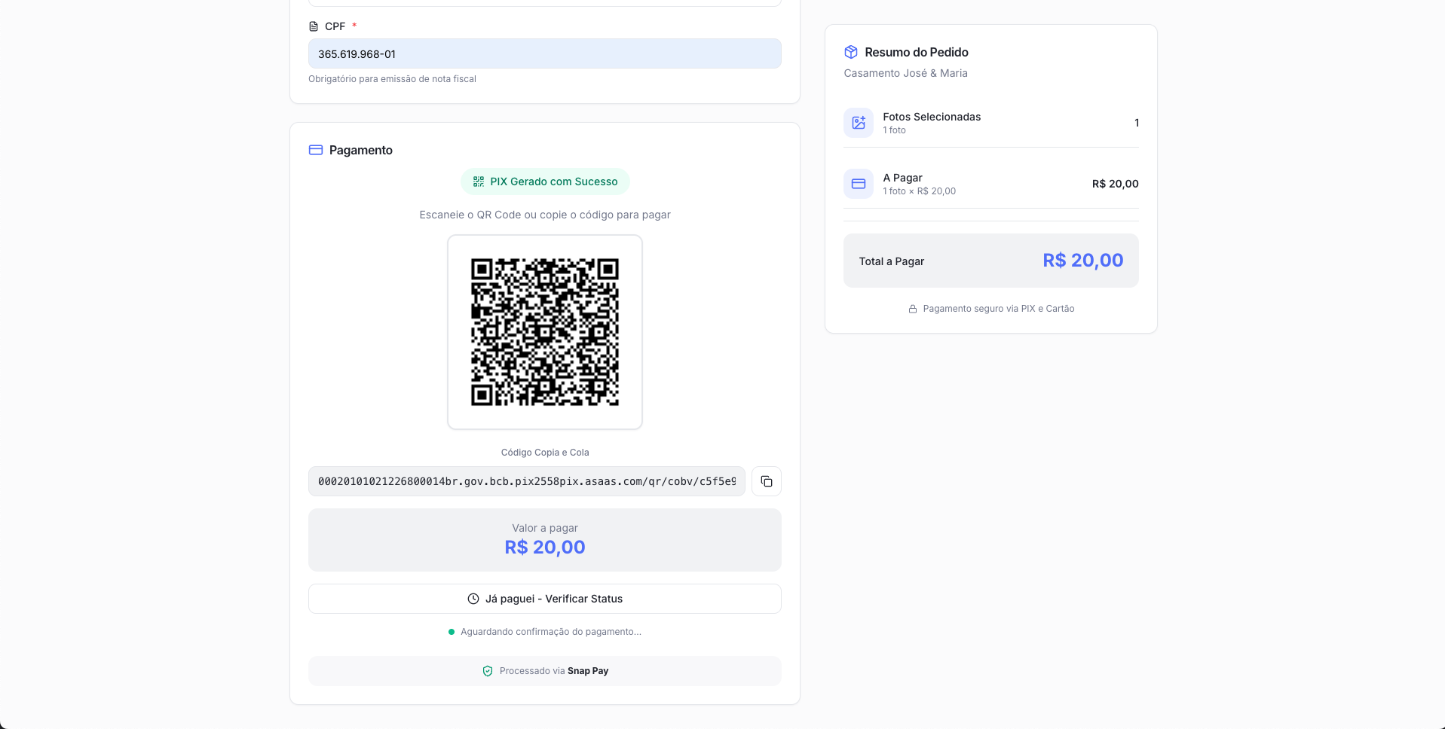
Task: Click the Total a Pagar R$ 20,00 amount
Action: point(1082,261)
